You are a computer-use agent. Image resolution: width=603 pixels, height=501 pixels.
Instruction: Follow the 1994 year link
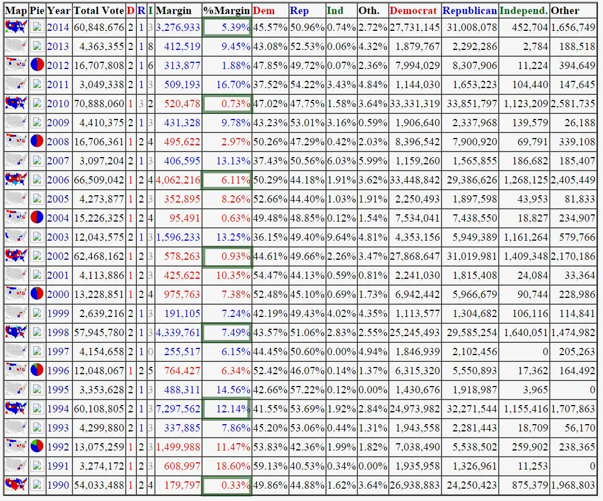coord(58,409)
